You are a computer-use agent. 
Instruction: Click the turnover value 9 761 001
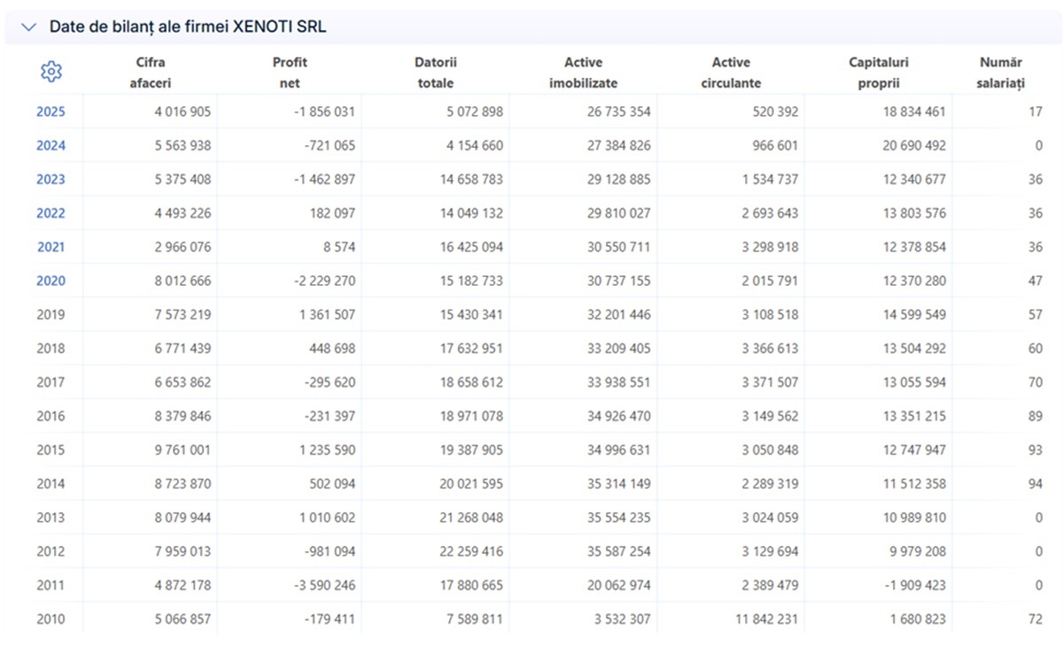coord(182,450)
